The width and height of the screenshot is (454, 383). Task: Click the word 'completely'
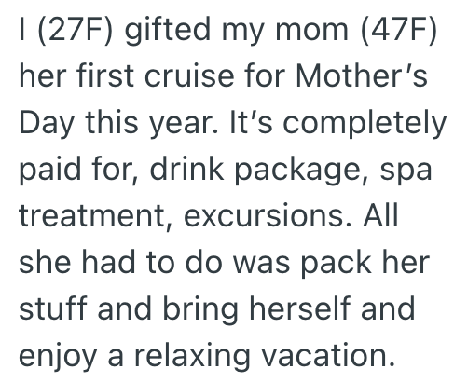pos(365,123)
